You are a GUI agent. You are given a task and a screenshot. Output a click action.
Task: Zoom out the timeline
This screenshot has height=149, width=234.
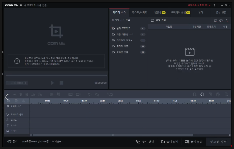[x=16, y=101]
